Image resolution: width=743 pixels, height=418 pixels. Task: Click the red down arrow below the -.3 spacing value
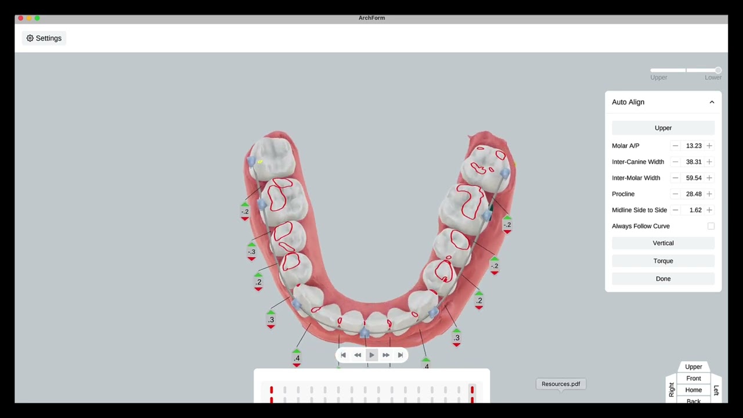[251, 258]
